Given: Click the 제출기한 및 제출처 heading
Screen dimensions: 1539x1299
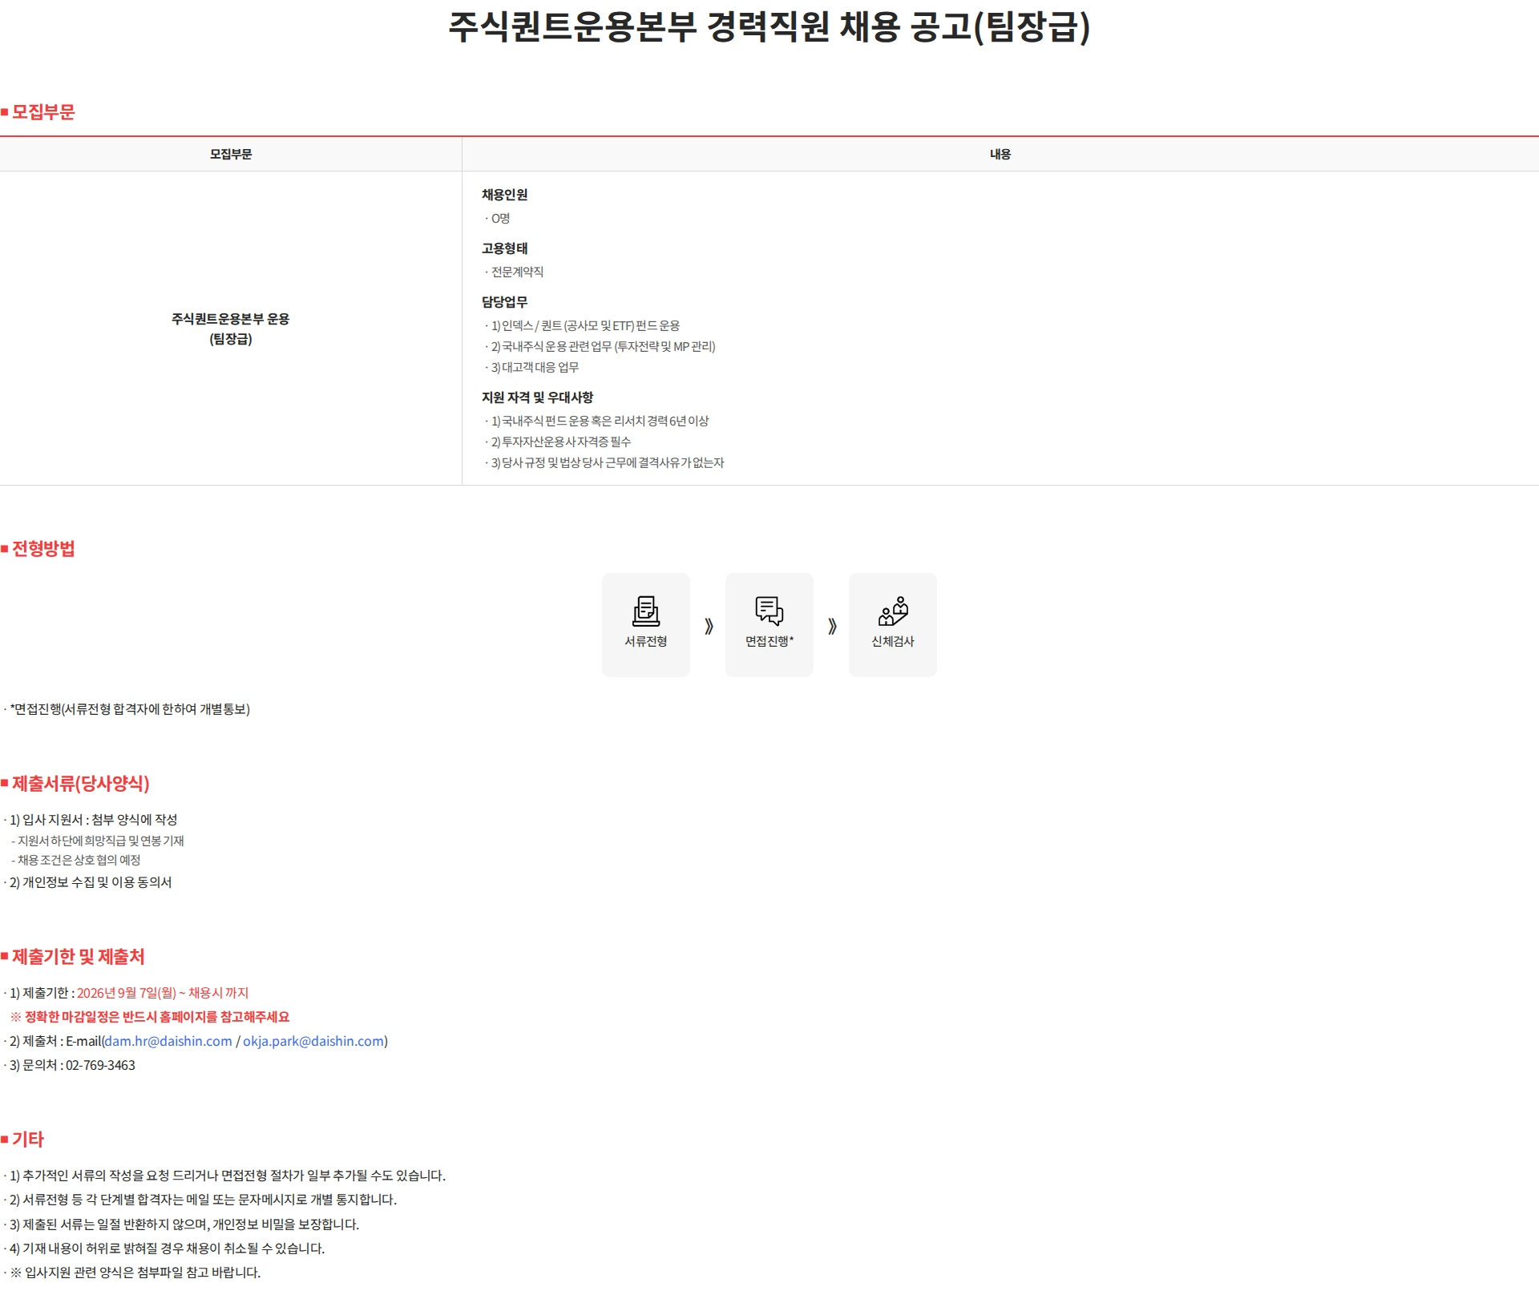Looking at the screenshot, I should (x=78, y=957).
